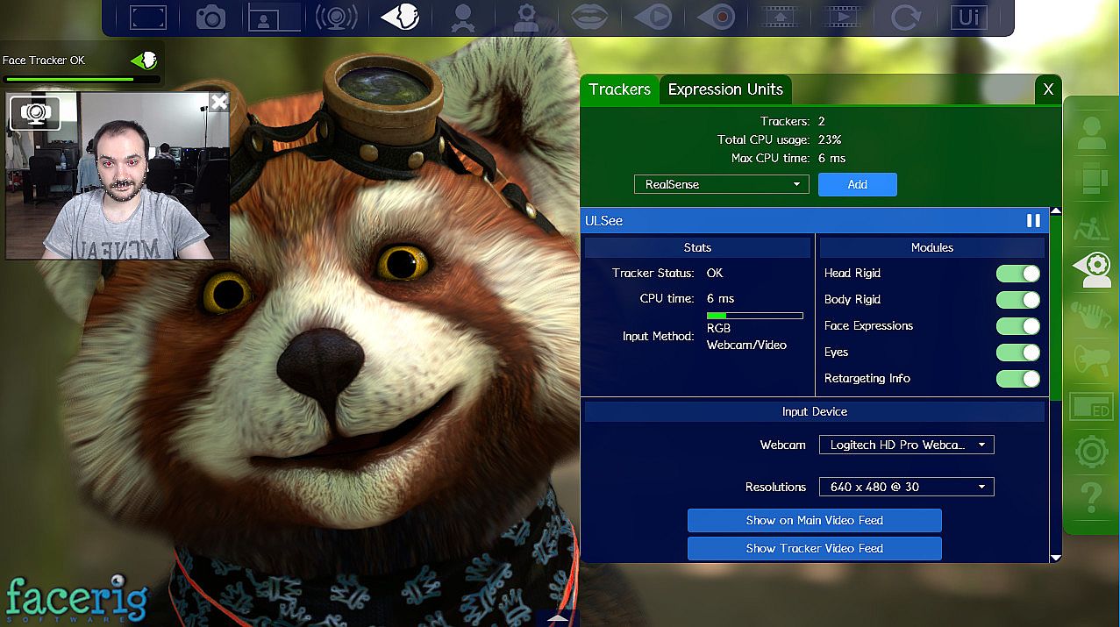This screenshot has height=627, width=1120.
Task: Toggle the Body Rigid module switch
Action: click(x=1018, y=300)
